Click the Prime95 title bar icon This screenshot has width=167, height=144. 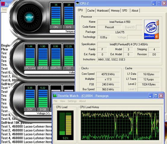[x=3, y=4]
